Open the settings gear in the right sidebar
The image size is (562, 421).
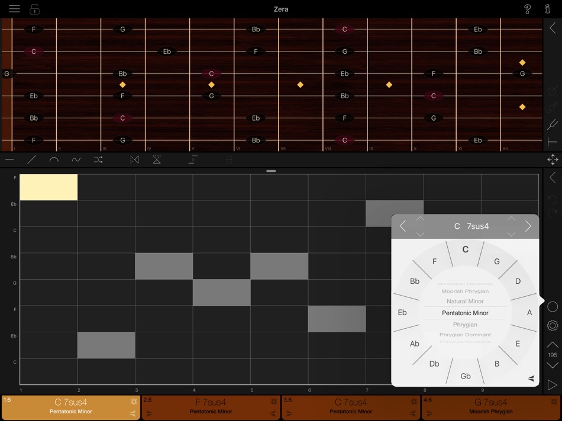click(x=553, y=325)
